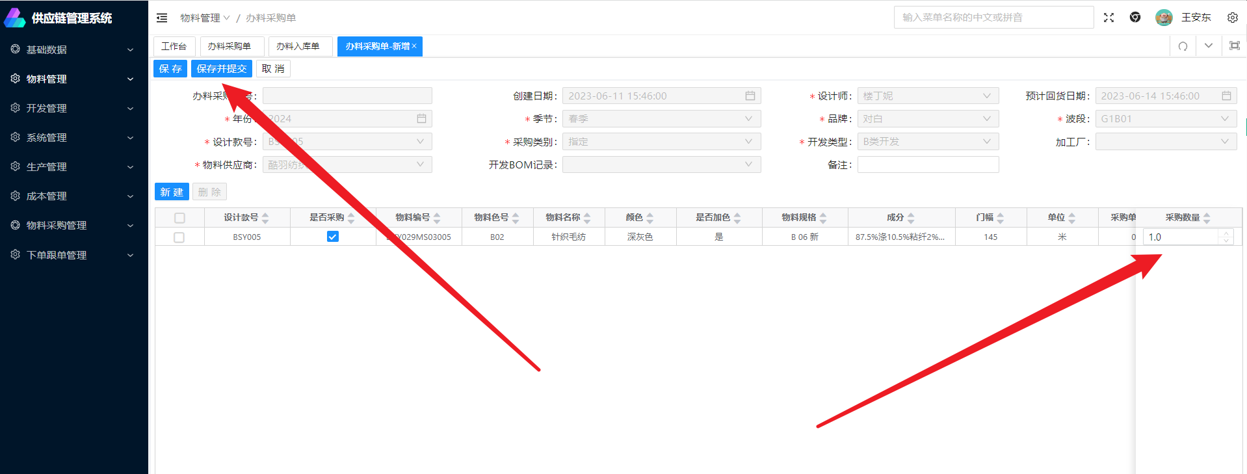Expand the 开发BOM记录 dropdown
This screenshot has height=474, width=1247.
click(661, 165)
